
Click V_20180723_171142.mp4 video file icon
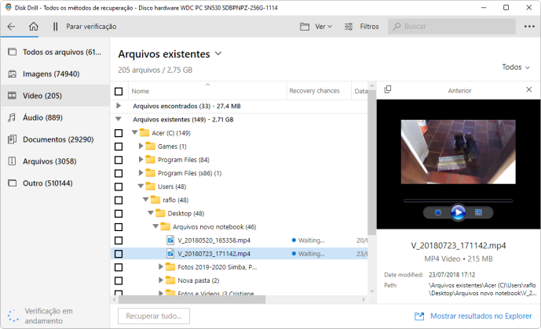170,254
